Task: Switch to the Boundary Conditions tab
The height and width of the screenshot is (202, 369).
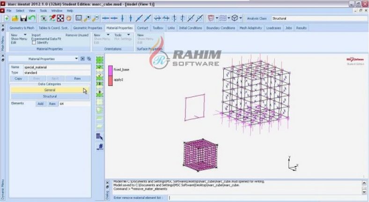Action: coord(221,28)
